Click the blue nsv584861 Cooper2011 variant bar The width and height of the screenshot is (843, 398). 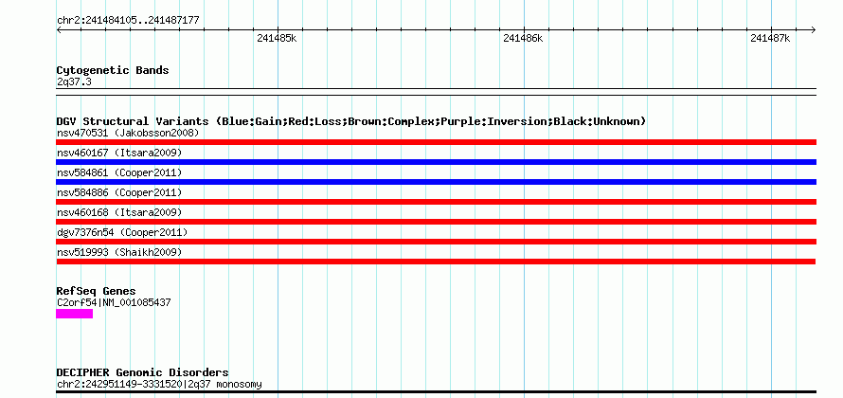click(436, 182)
